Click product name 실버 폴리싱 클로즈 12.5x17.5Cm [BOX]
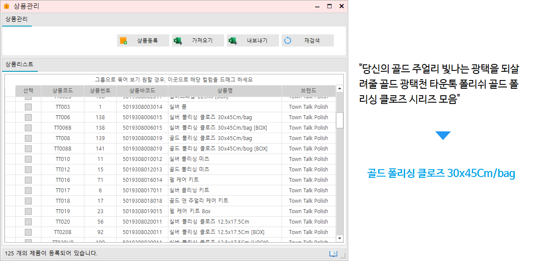The image size is (534, 261). click(217, 232)
